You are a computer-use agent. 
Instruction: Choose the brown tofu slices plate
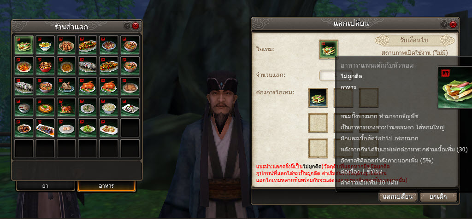(x=130, y=86)
